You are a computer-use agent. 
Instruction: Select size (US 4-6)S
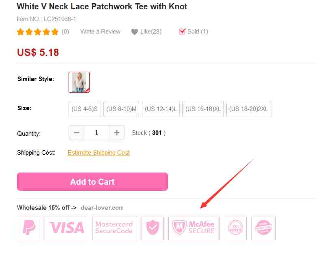(85, 109)
